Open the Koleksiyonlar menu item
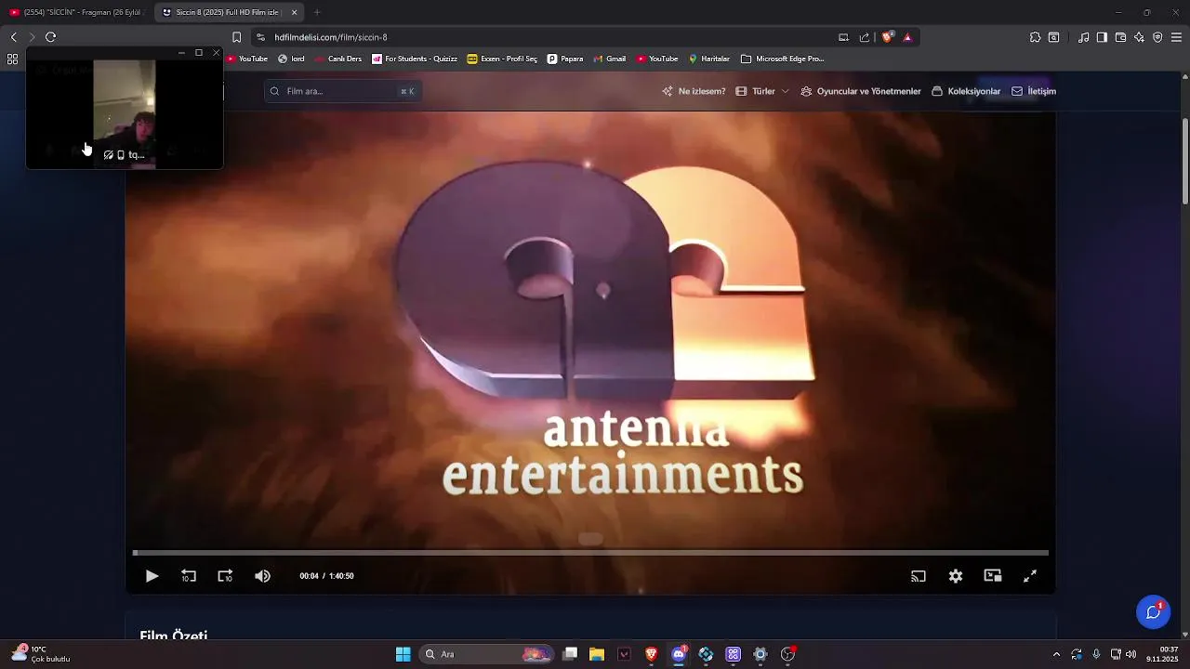Viewport: 1190px width, 669px height. pos(966,91)
